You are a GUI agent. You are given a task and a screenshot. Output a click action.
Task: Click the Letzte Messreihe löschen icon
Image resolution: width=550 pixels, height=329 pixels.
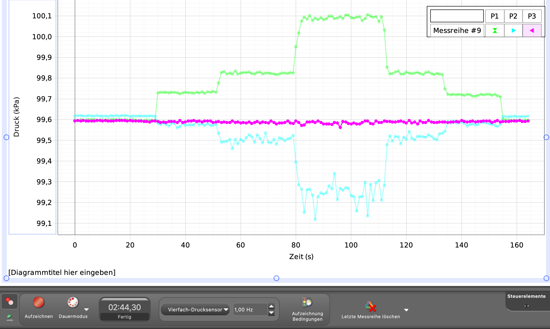pyautogui.click(x=370, y=306)
